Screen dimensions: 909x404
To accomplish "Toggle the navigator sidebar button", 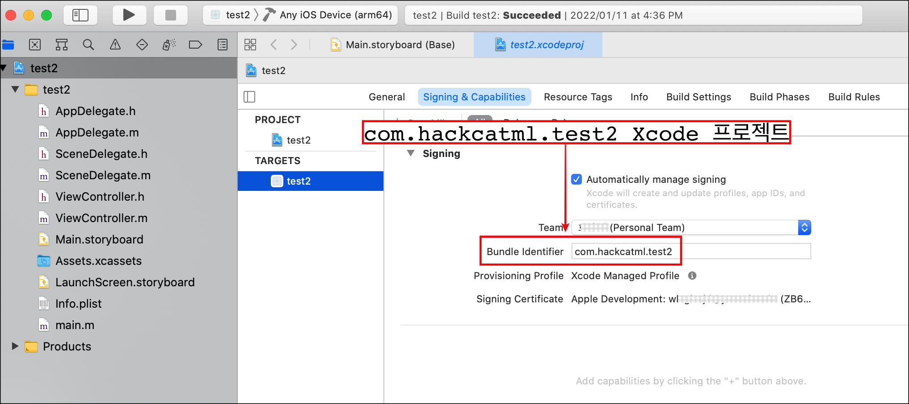I will click(x=80, y=15).
